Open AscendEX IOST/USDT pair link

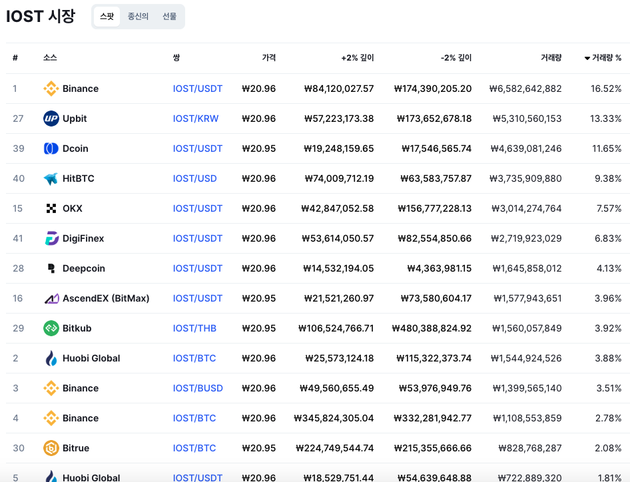tap(198, 298)
